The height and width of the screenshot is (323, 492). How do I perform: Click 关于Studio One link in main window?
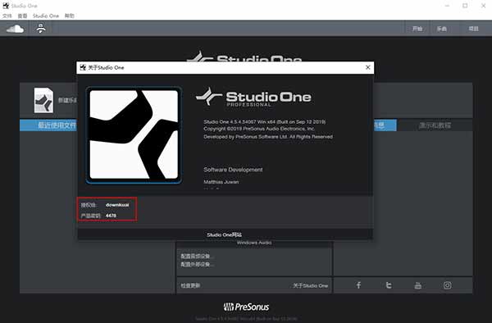[310, 285]
